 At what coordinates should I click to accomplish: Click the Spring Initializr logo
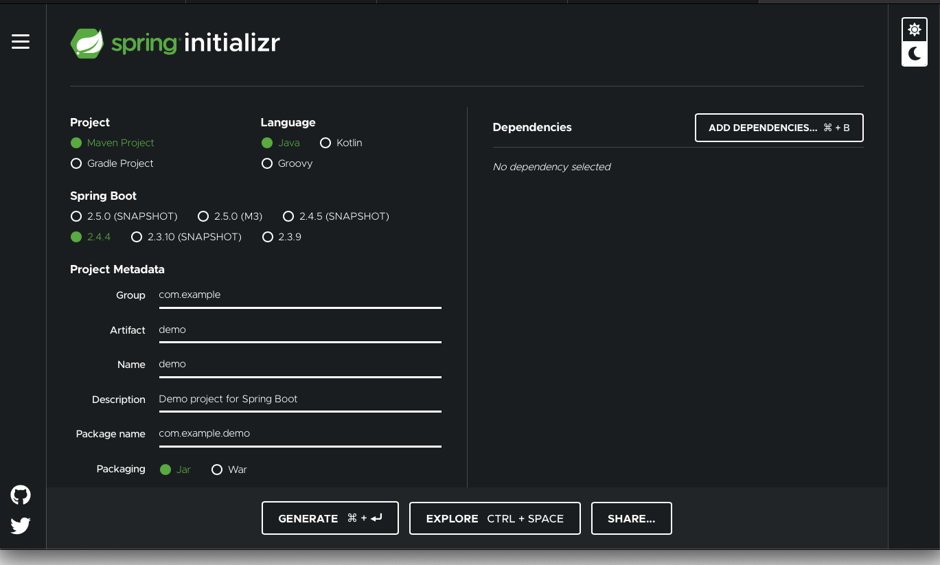175,44
